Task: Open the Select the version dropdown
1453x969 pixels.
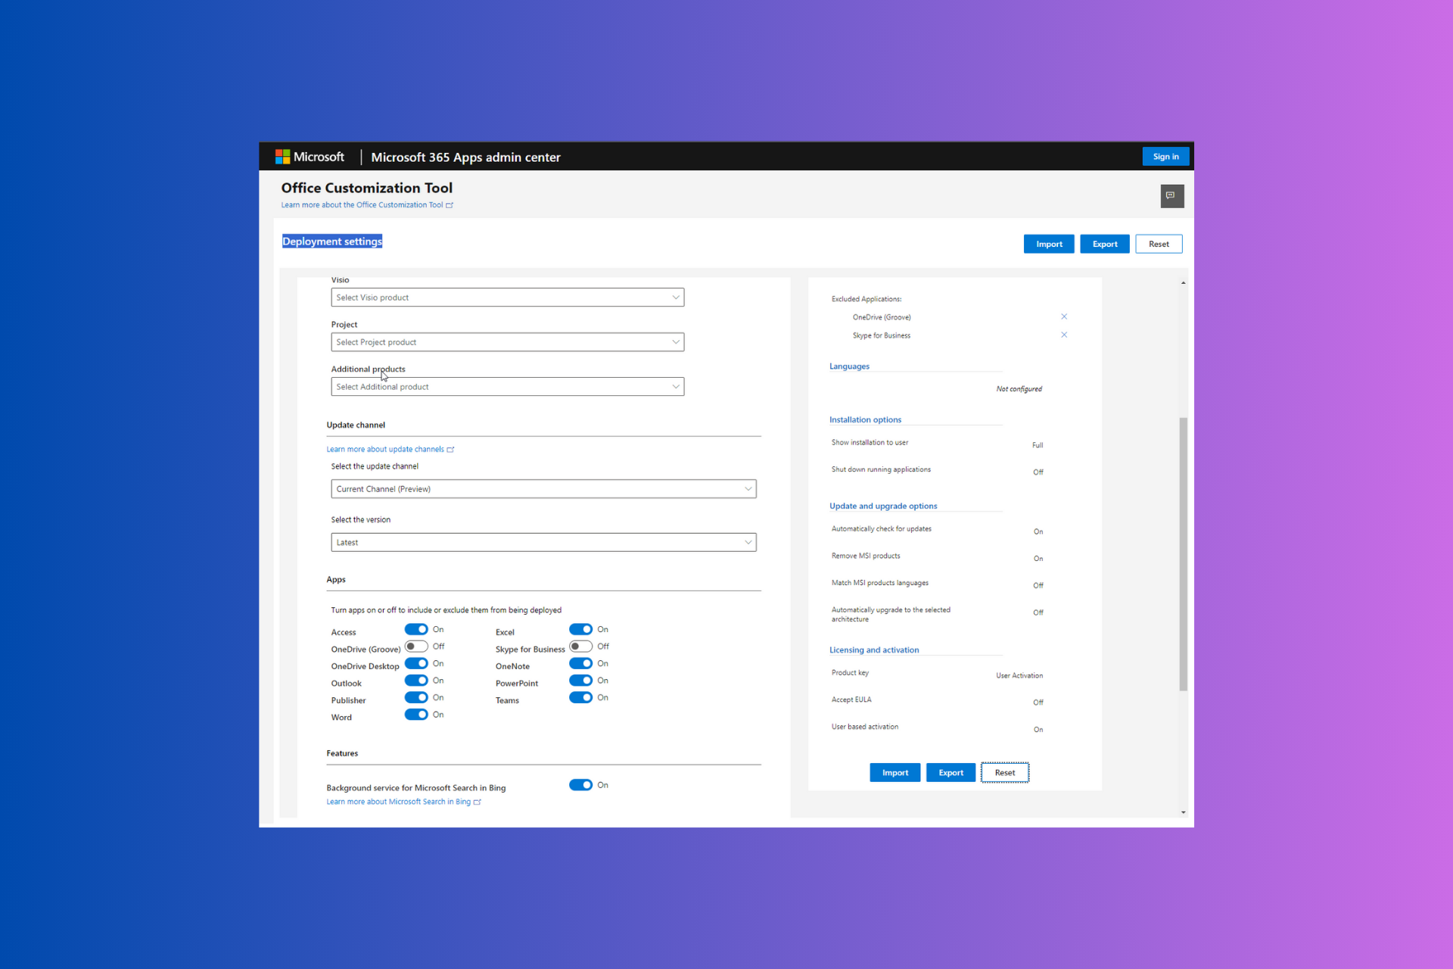Action: 543,543
